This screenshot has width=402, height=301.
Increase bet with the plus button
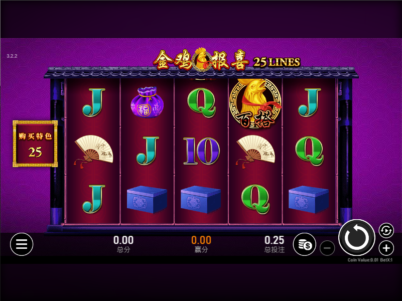coord(386,248)
